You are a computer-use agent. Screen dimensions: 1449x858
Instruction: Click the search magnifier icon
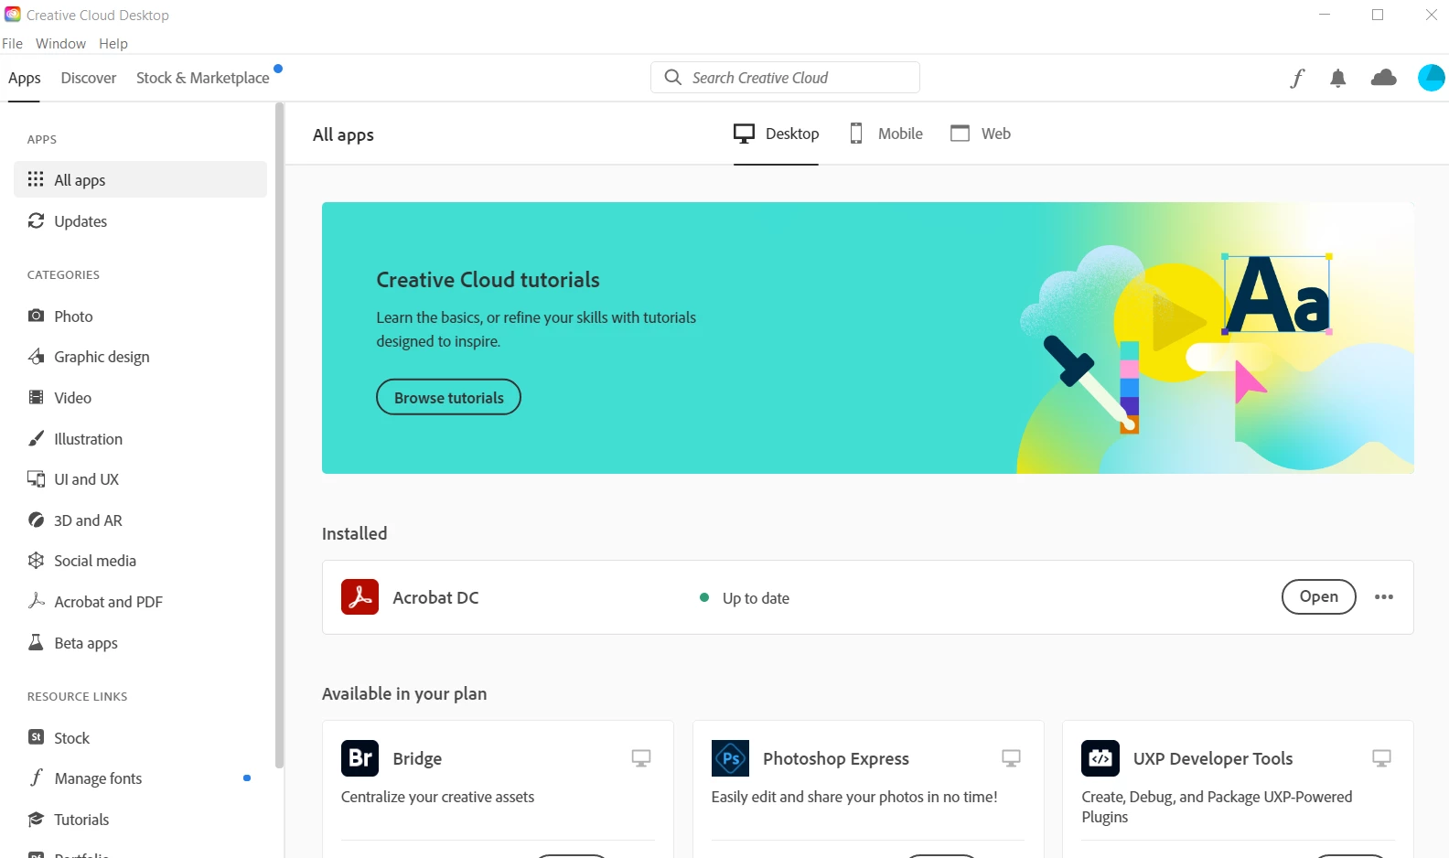click(x=673, y=78)
